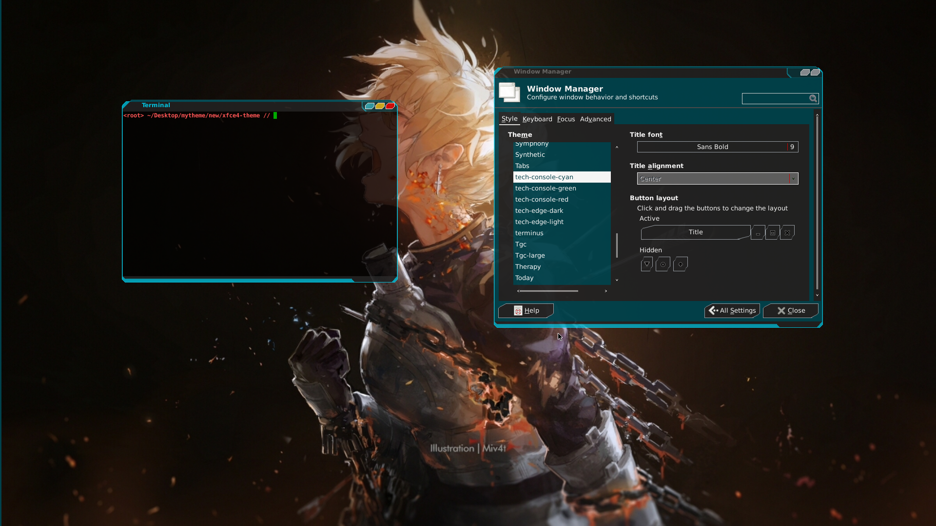
Task: Select the tech-edge-dark theme
Action: pyautogui.click(x=562, y=211)
